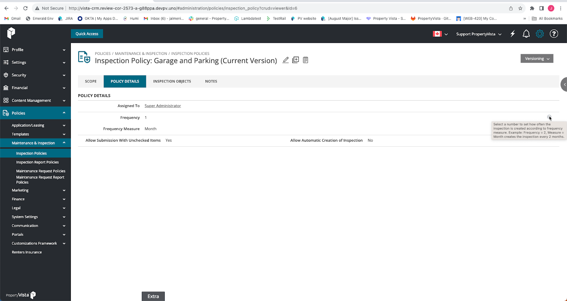The width and height of the screenshot is (567, 301).
Task: Expand Customizations Framework submenu
Action: [35, 243]
